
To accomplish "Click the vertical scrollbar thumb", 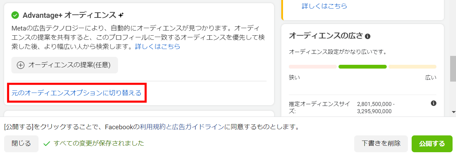I will click(453, 68).
